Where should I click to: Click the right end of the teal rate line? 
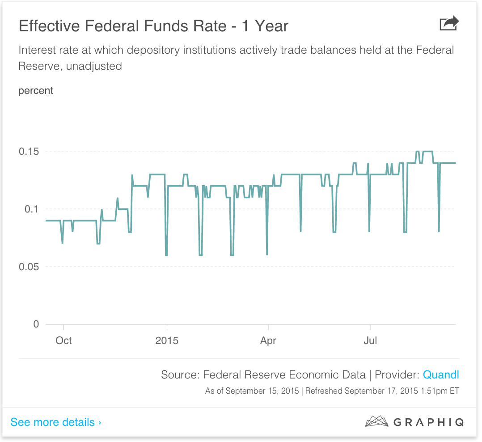(x=455, y=163)
